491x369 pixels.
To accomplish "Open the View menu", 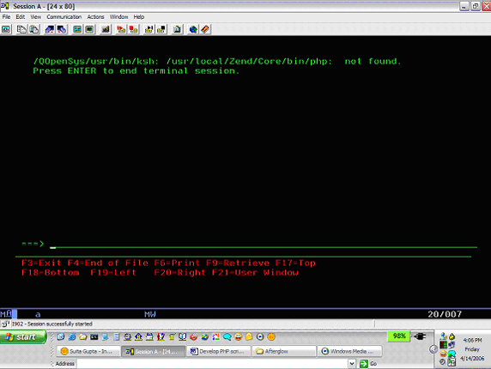I will (x=36, y=17).
